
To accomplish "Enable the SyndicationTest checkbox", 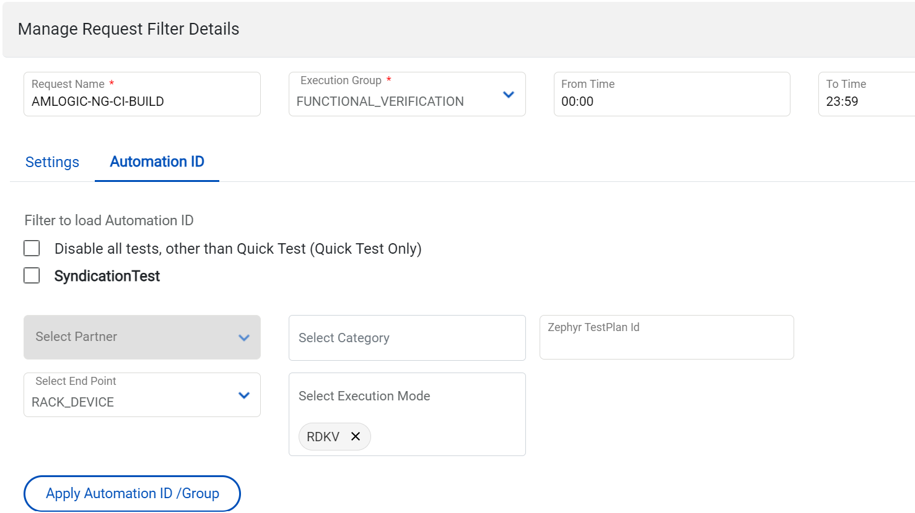I will [32, 275].
